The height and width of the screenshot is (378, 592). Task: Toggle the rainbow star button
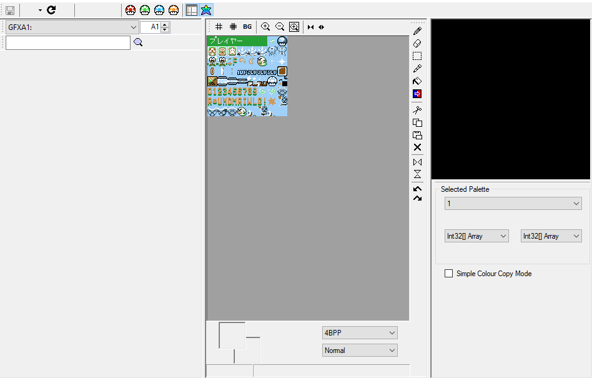tap(206, 10)
